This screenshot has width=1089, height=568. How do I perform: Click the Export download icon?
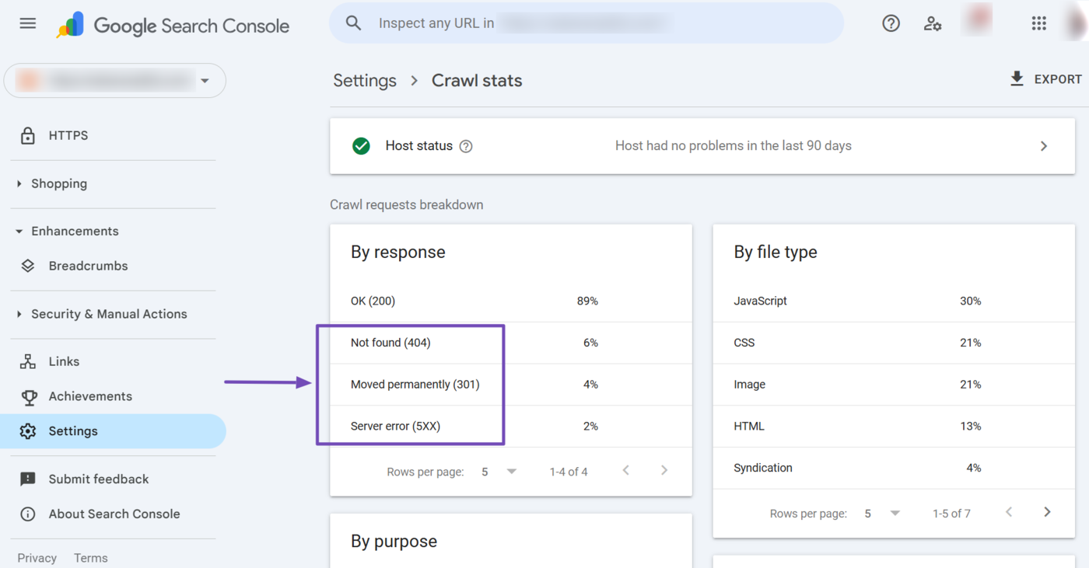click(x=1017, y=78)
